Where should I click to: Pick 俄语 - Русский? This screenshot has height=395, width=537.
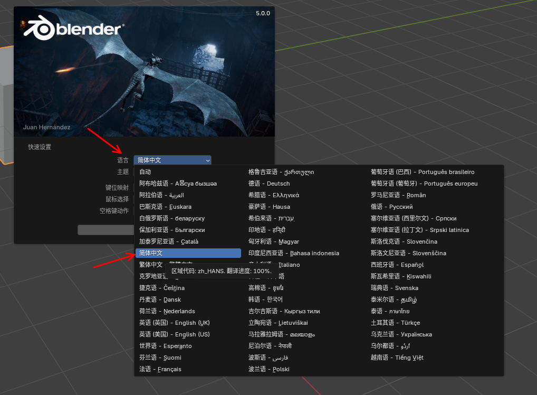[x=435, y=207]
